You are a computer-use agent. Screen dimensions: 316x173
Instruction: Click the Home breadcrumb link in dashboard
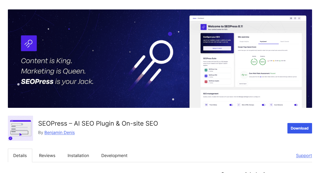(x=194, y=18)
